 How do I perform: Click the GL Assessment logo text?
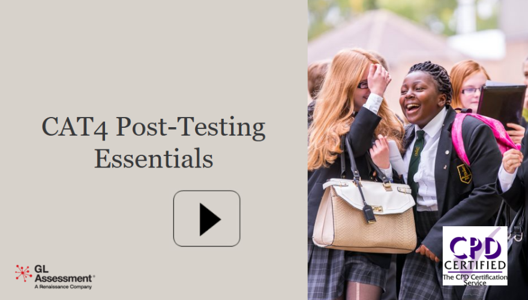click(64, 274)
